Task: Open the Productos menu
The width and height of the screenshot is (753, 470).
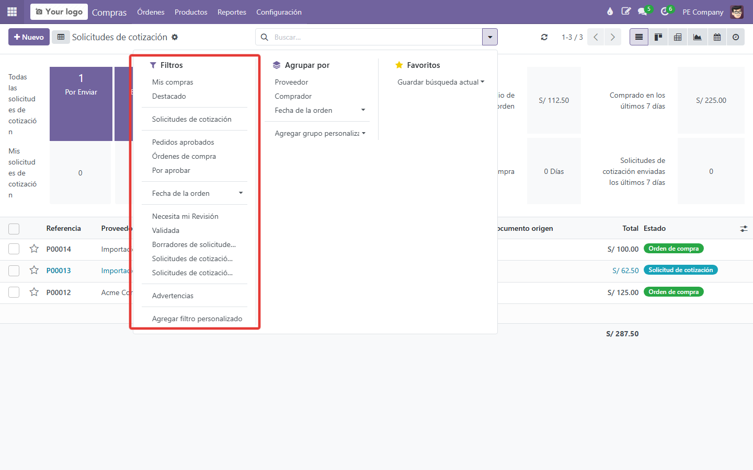Action: [191, 12]
